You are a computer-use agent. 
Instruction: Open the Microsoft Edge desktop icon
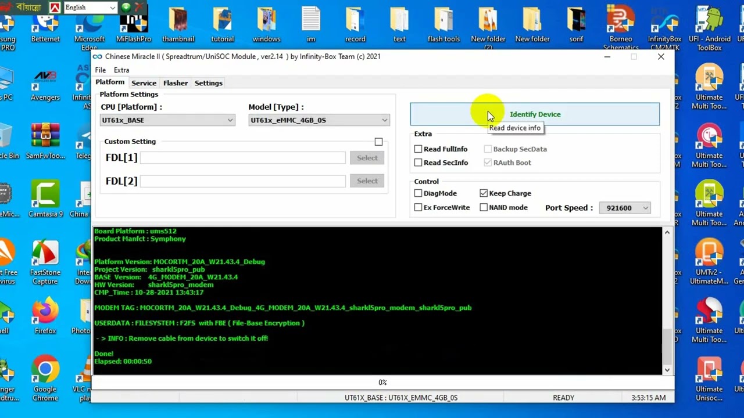(90, 28)
